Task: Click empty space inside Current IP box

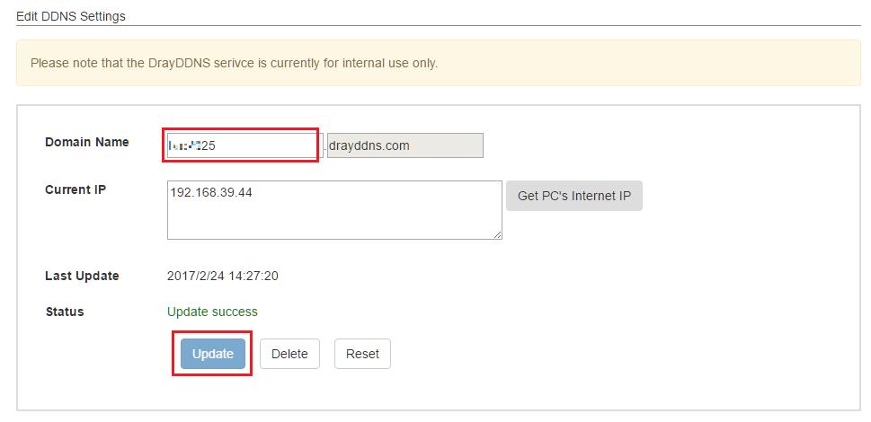Action: coord(360,220)
